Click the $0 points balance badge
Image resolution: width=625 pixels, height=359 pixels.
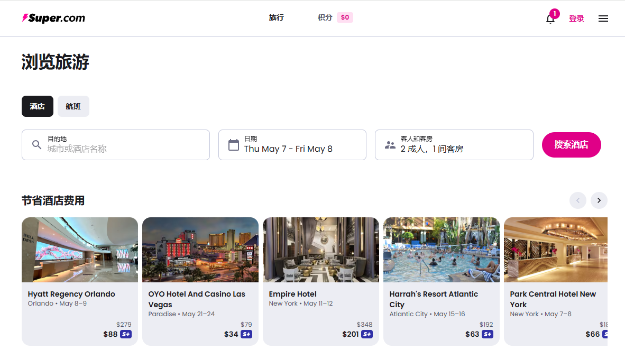tap(345, 17)
